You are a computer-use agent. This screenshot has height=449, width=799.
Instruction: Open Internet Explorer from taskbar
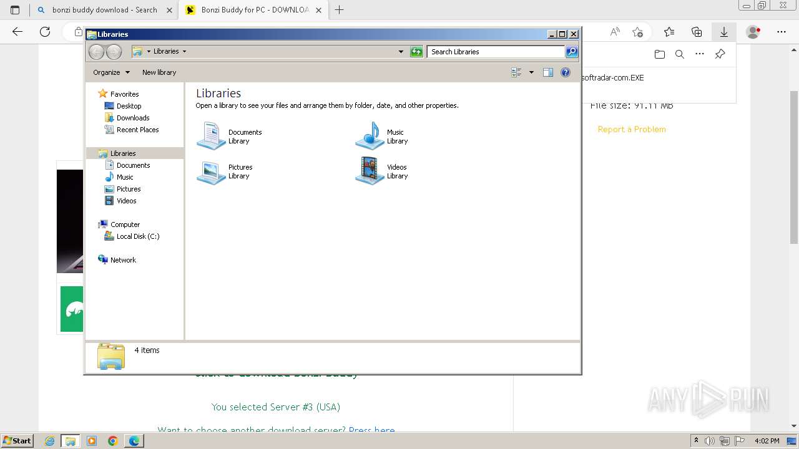pyautogui.click(x=49, y=441)
